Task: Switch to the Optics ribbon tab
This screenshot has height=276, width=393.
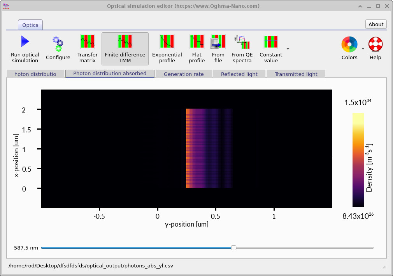Action: 30,25
